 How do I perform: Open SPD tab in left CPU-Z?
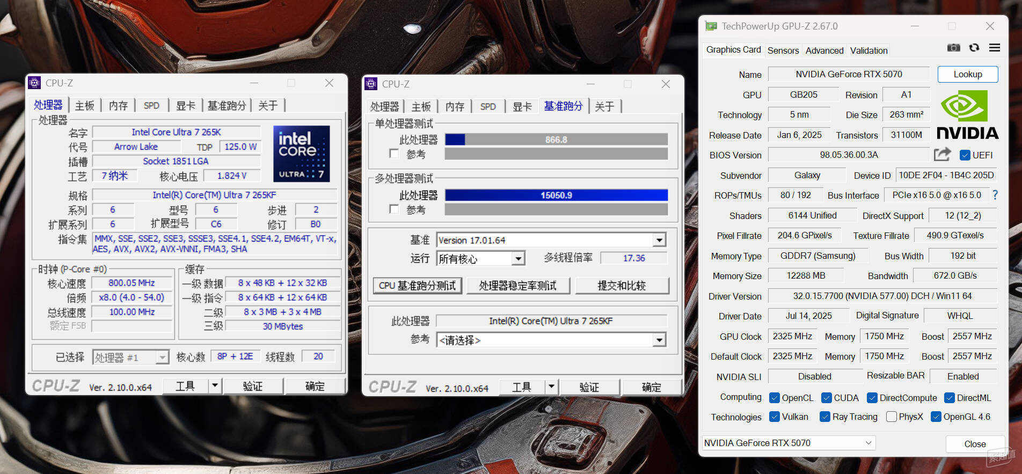tap(151, 106)
